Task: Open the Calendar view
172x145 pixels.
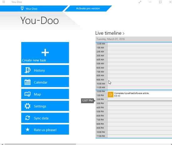Action: pos(45,82)
